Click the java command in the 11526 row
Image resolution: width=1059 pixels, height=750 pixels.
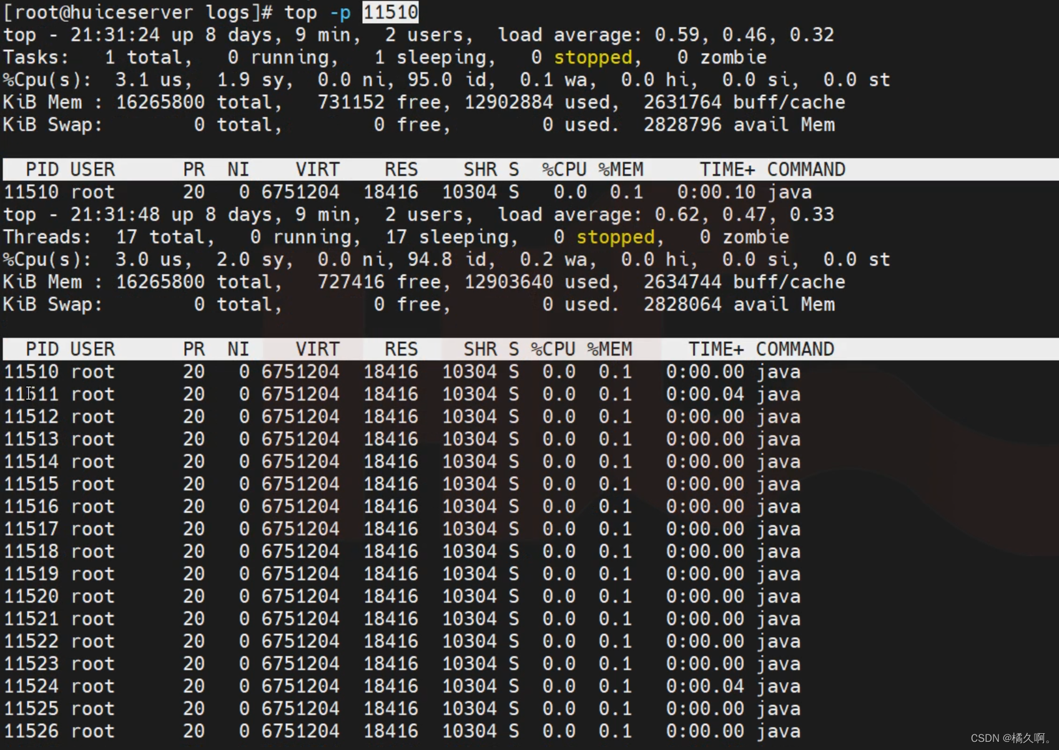click(x=778, y=731)
